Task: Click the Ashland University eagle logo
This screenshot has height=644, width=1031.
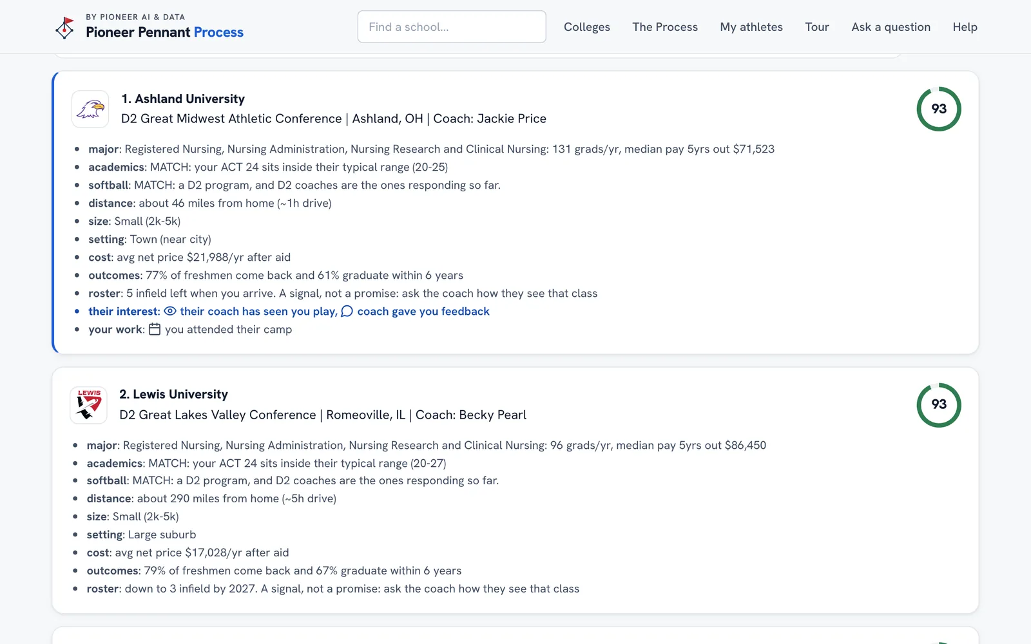Action: pyautogui.click(x=90, y=109)
